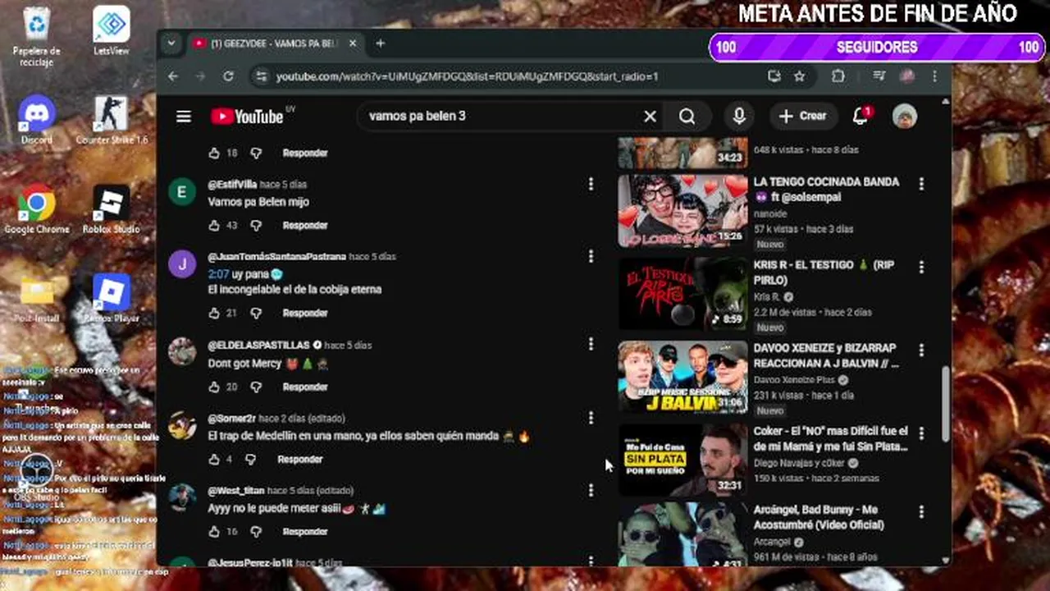Viewport: 1050px width, 591px height.
Task: Open Chrome media control icon
Action: [x=879, y=76]
